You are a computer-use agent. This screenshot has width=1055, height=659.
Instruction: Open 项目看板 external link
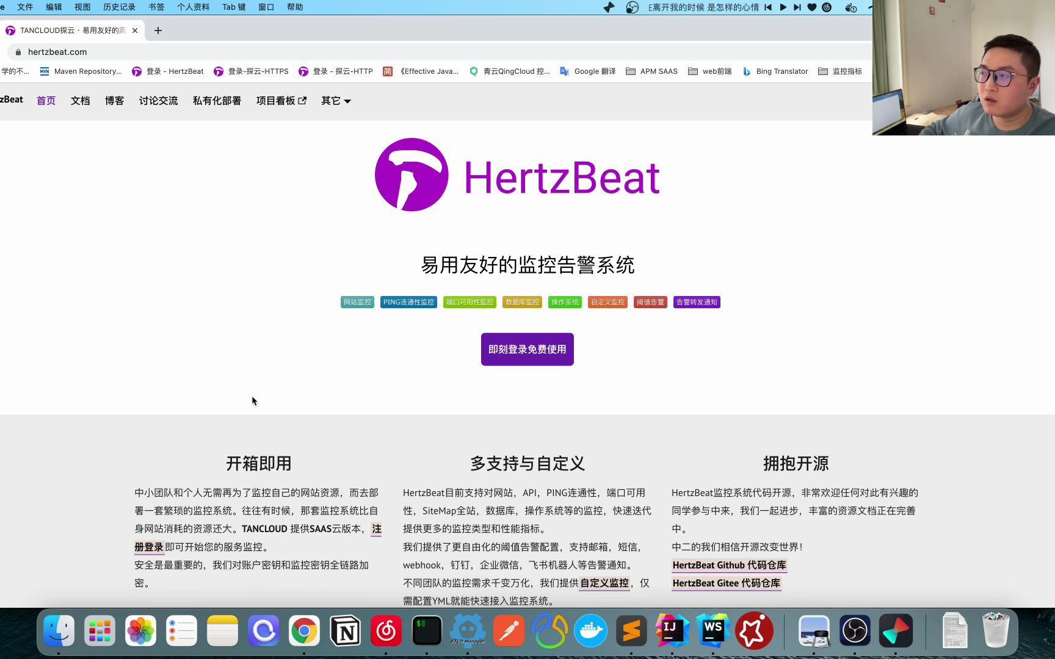pos(281,101)
